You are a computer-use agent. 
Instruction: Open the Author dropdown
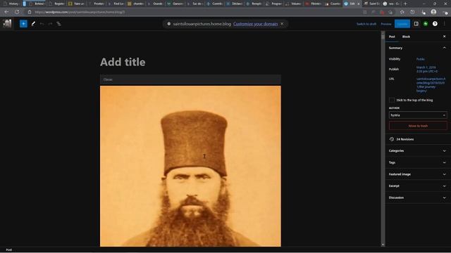click(418, 115)
